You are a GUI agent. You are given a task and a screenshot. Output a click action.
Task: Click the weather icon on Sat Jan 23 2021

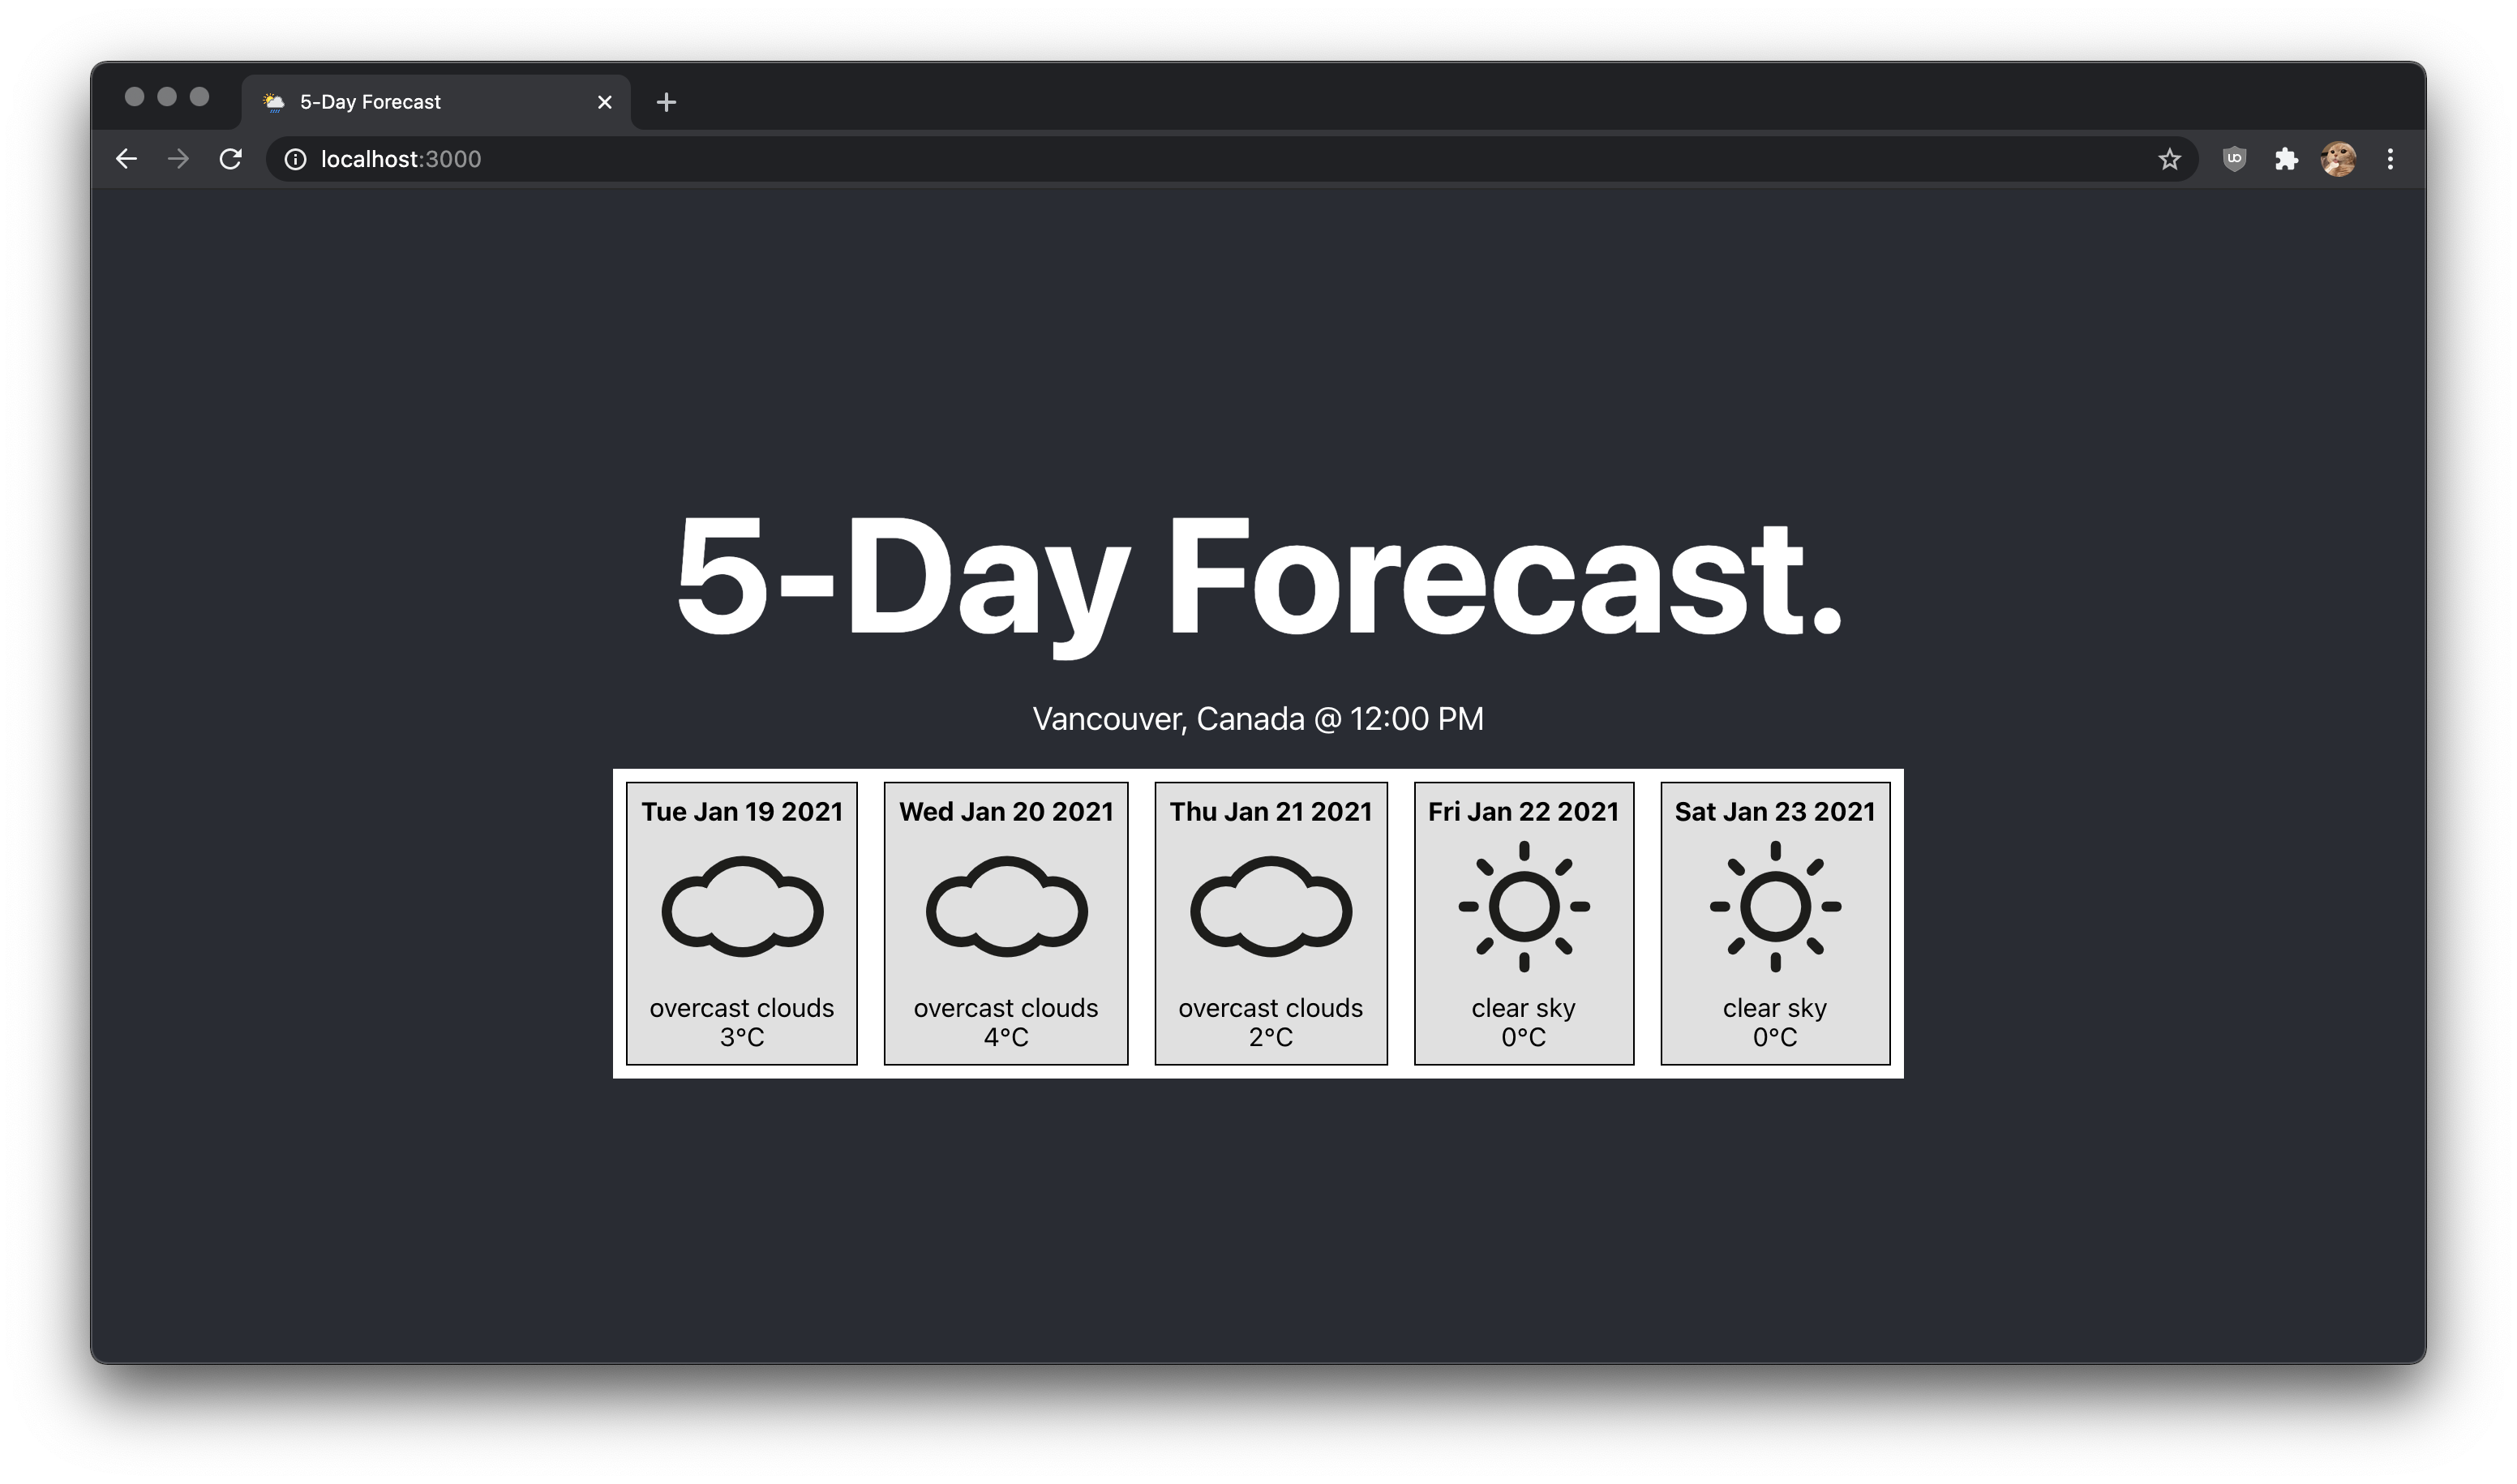1775,908
